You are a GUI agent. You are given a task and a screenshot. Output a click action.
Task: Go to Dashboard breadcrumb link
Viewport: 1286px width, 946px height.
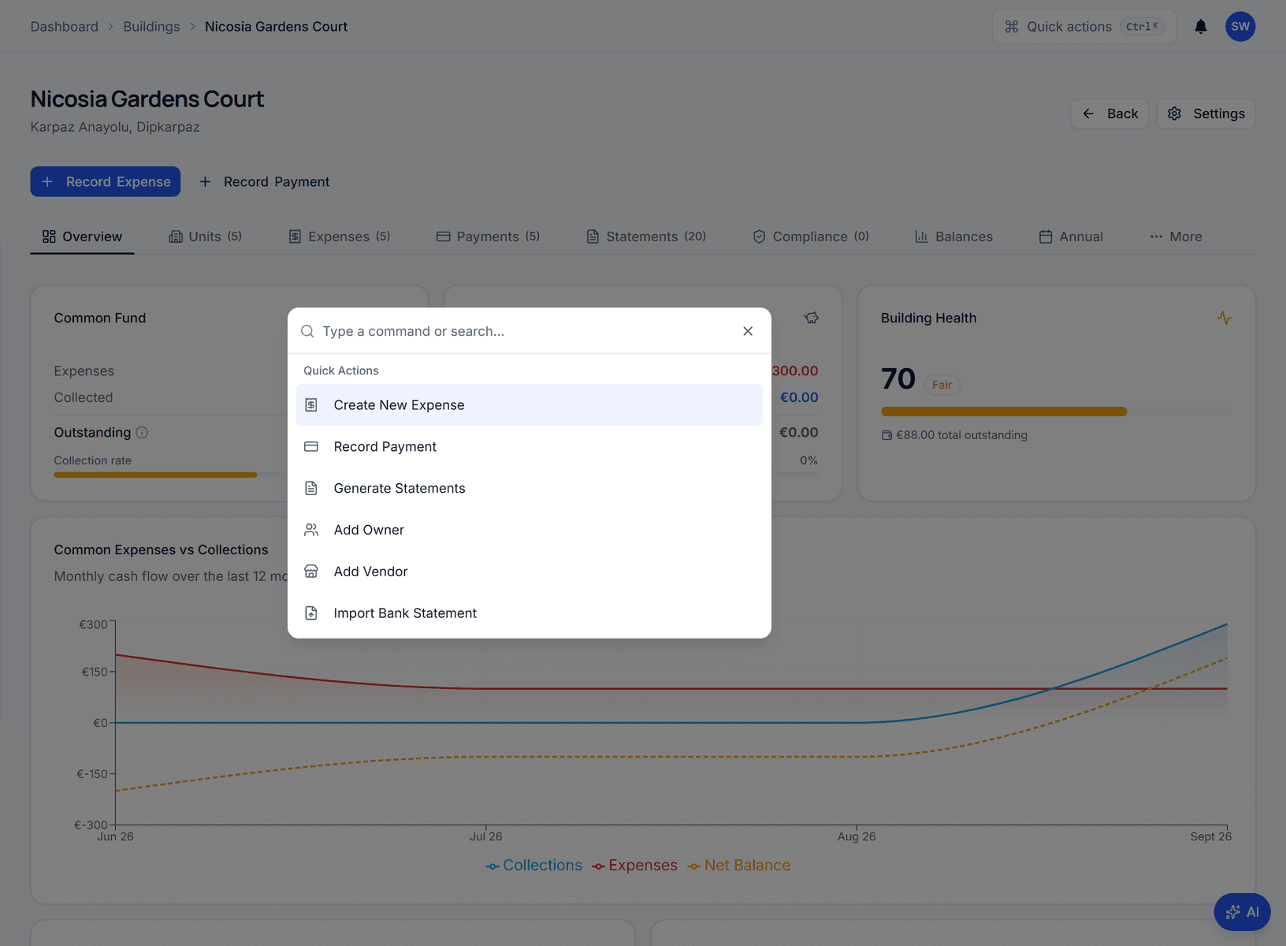(65, 27)
